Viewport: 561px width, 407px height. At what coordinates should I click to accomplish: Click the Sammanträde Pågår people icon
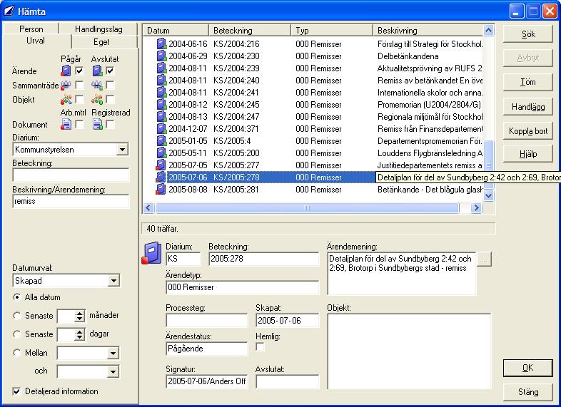click(x=66, y=85)
